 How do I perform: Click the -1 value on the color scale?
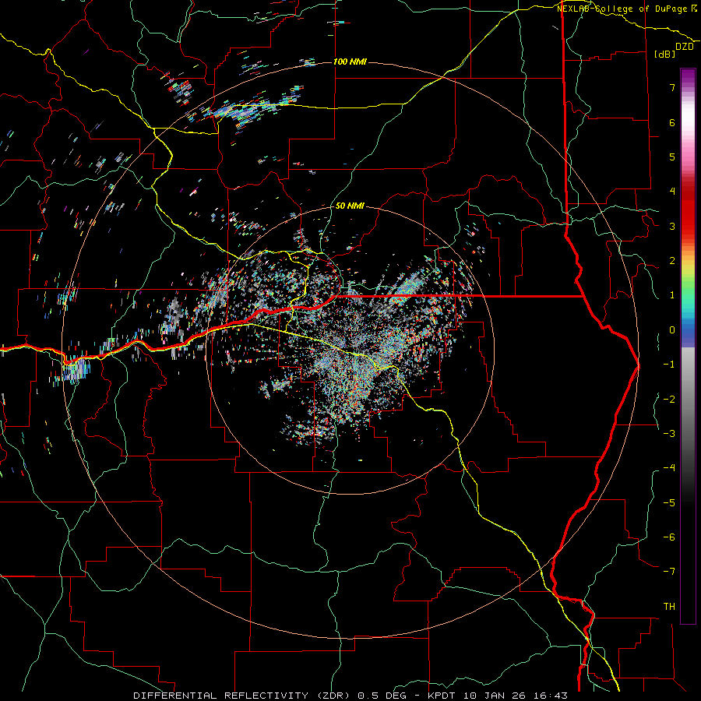[669, 365]
